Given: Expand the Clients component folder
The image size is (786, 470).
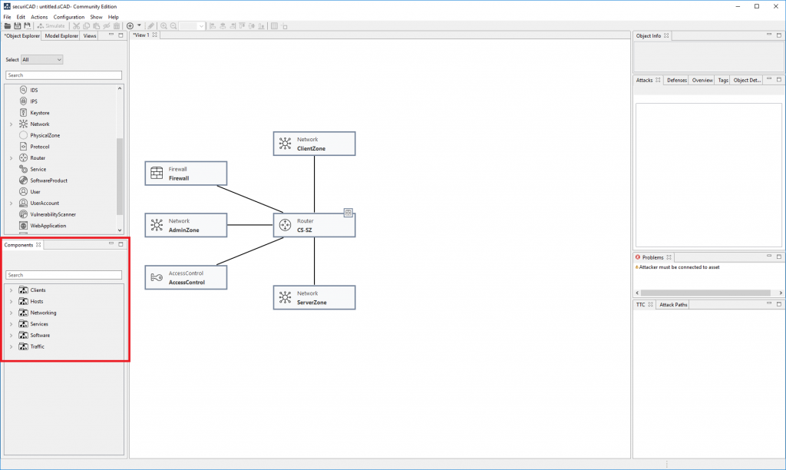Looking at the screenshot, I should click(x=11, y=290).
